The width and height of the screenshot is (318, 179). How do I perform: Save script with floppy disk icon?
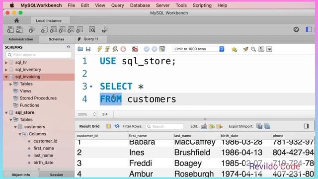pos(88,49)
